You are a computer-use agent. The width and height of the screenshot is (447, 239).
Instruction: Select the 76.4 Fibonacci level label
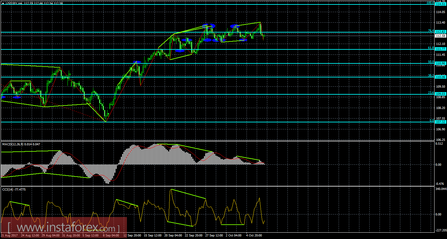[431, 31]
